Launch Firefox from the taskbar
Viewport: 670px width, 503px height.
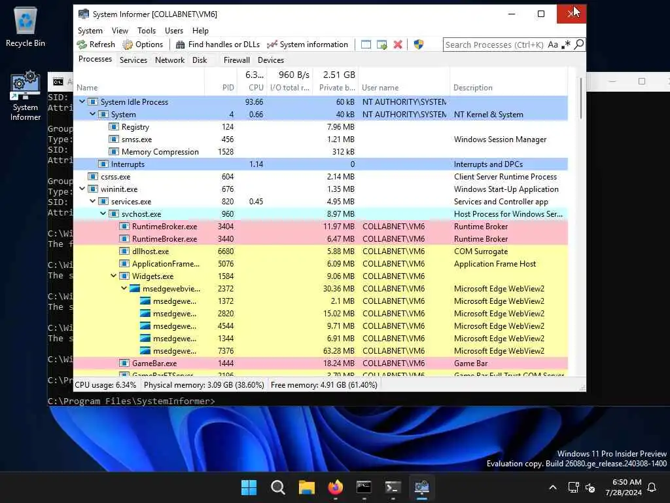[336, 487]
